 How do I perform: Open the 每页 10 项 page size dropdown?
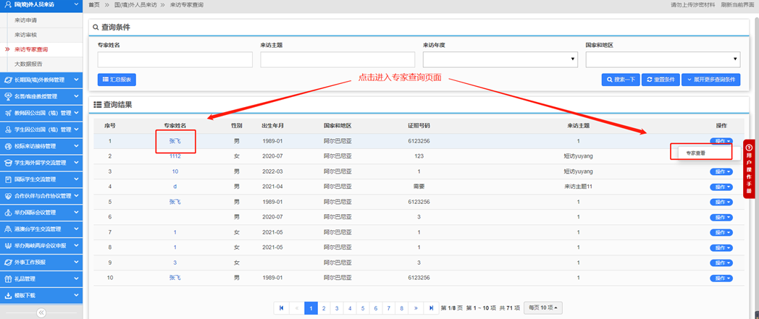[545, 308]
